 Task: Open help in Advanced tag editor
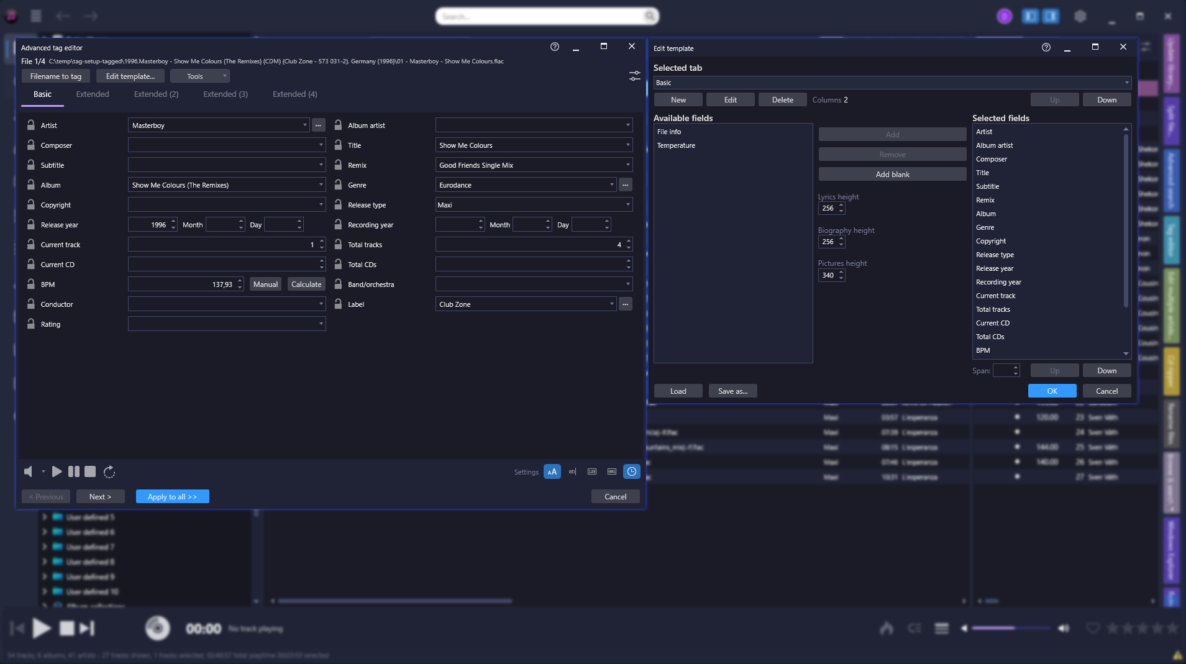coord(555,47)
